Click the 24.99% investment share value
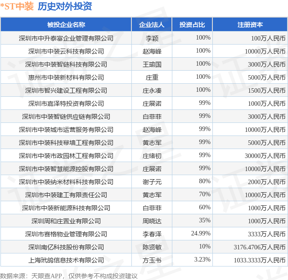This screenshot has width=288, height=280. click(201, 233)
